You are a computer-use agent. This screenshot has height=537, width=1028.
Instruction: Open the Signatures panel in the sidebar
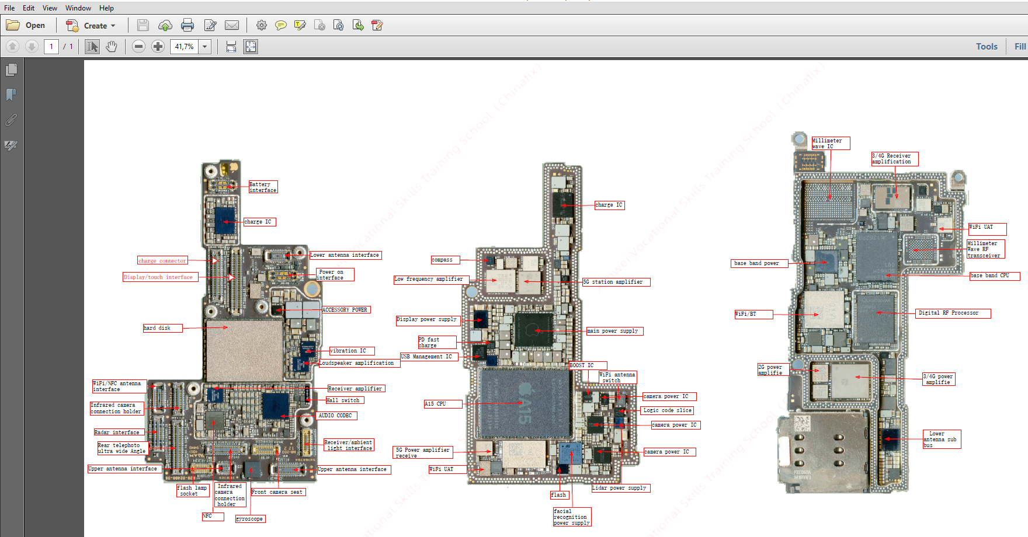11,145
